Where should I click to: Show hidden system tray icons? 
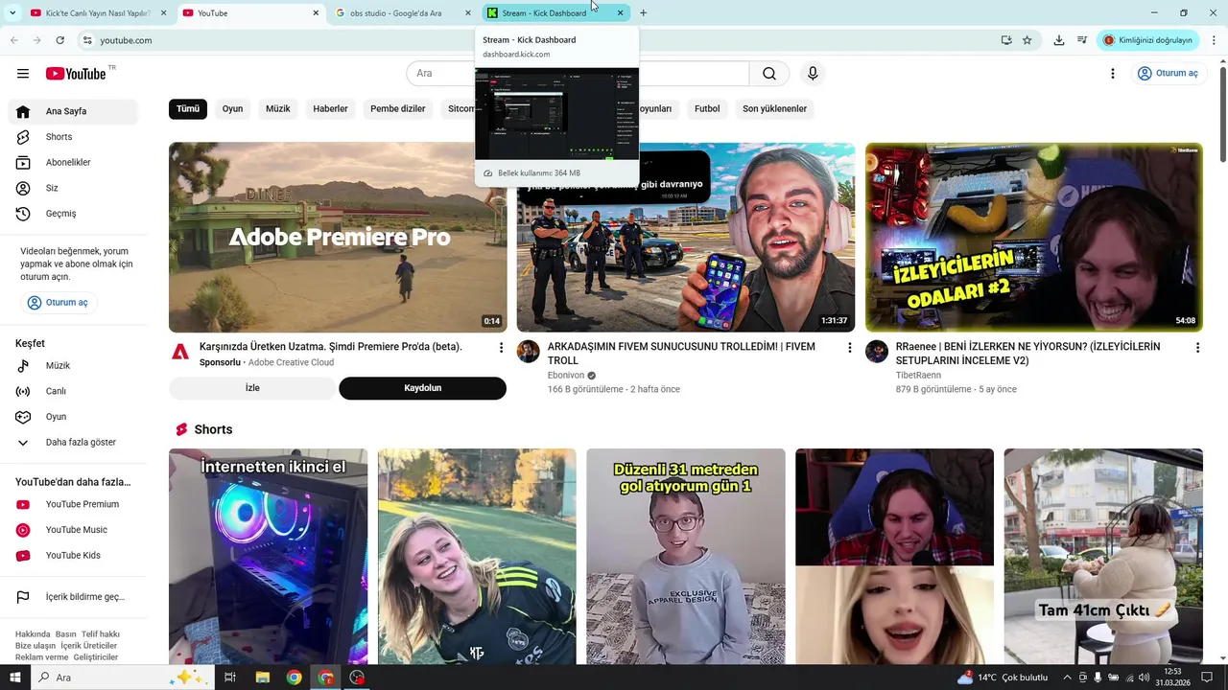(x=1067, y=678)
